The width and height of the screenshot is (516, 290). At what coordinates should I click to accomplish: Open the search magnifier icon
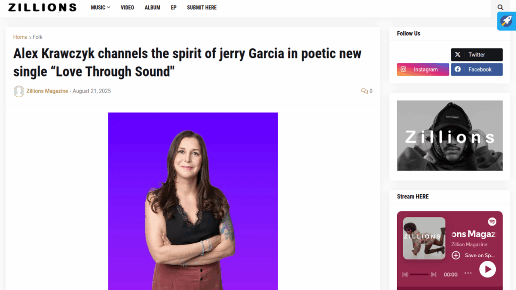[500, 7]
